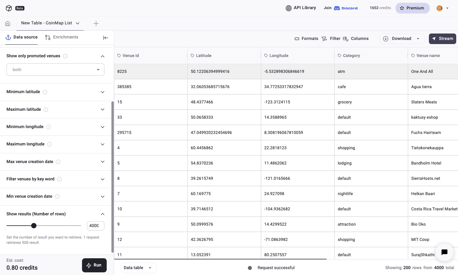
Task: Click the plus icon to add a new table
Action: 96,23
